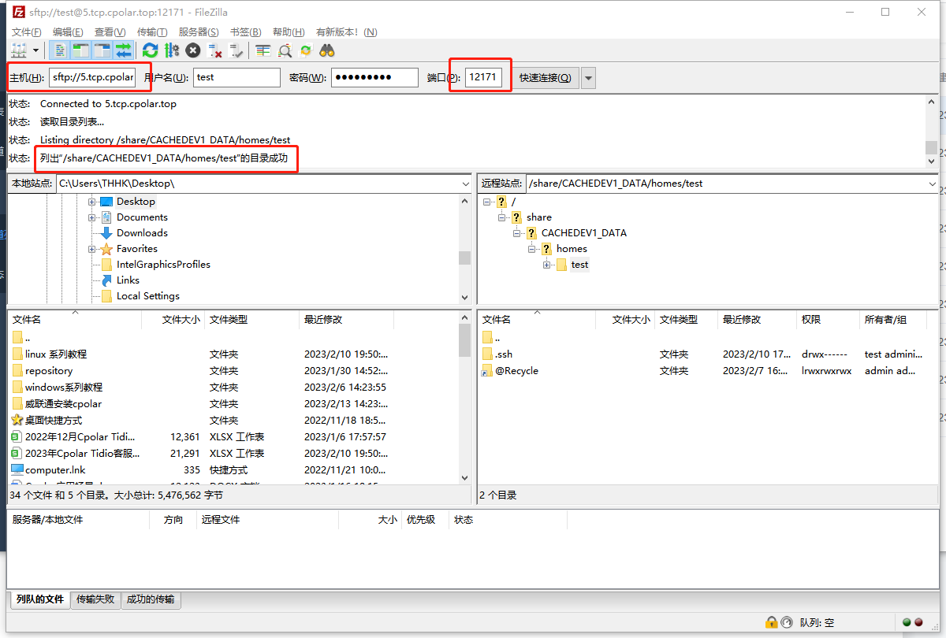Collapse the remote root / node

pos(487,202)
